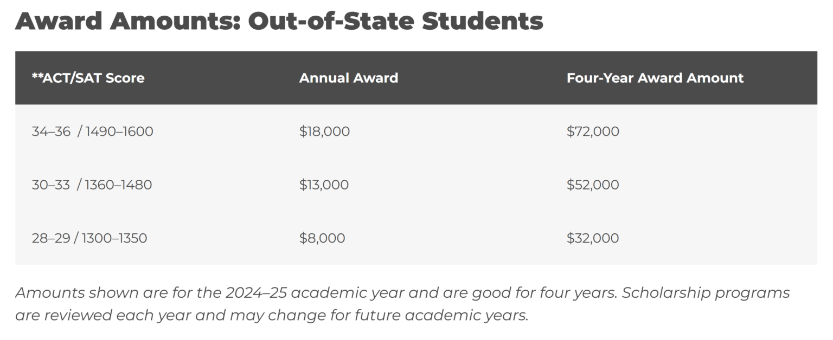Click the $52,000 four-year award value
Screen dimensions: 833x340
[x=593, y=185]
